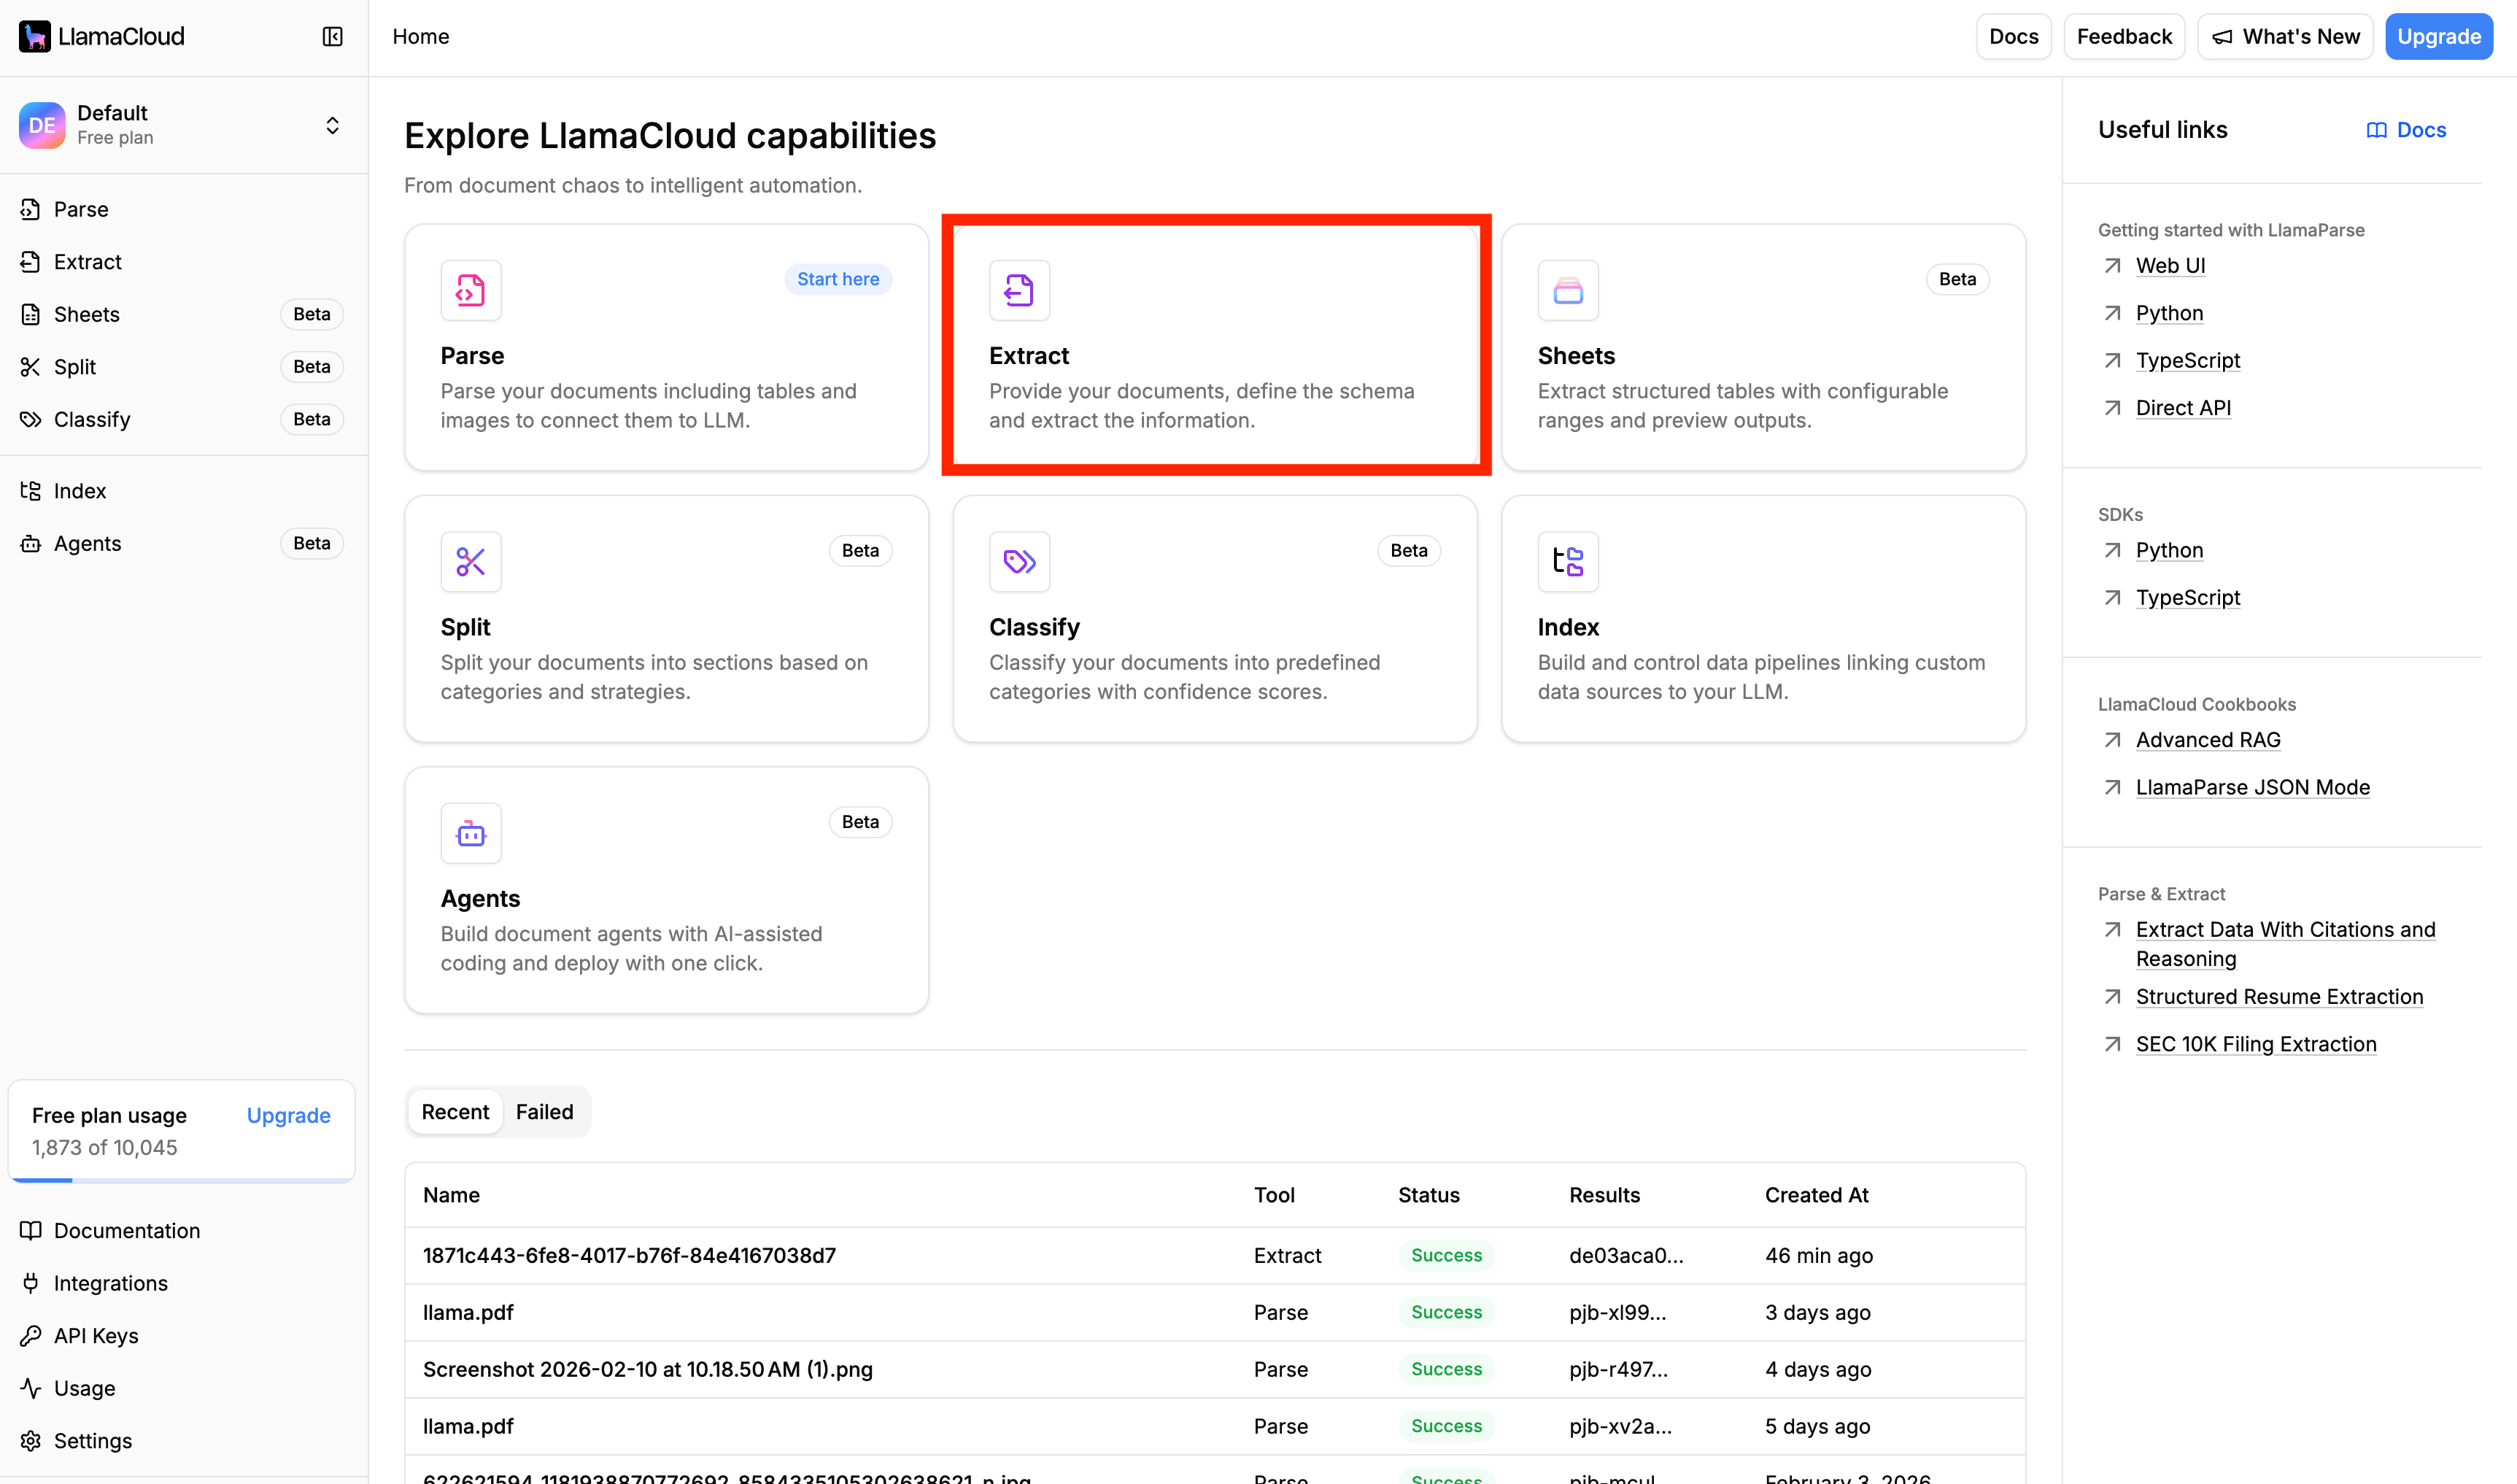Screen dimensions: 2517x1484
Task: Click the arrow icon beside Advanced RAG
Action: [2112, 740]
